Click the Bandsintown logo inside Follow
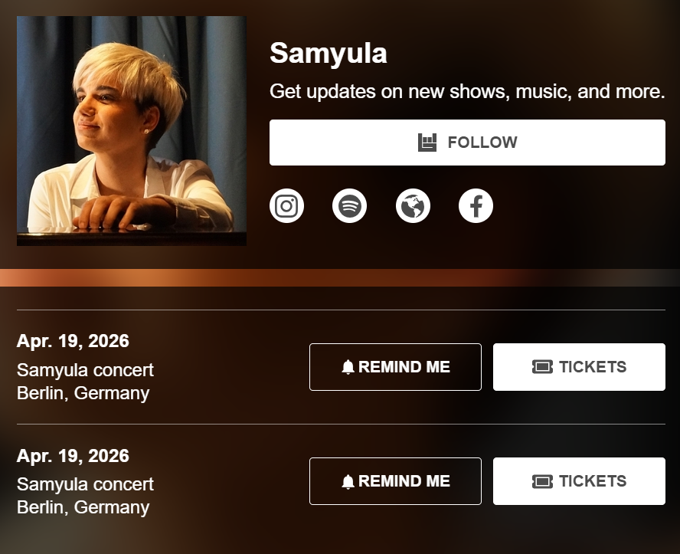This screenshot has width=680, height=554. click(x=427, y=143)
